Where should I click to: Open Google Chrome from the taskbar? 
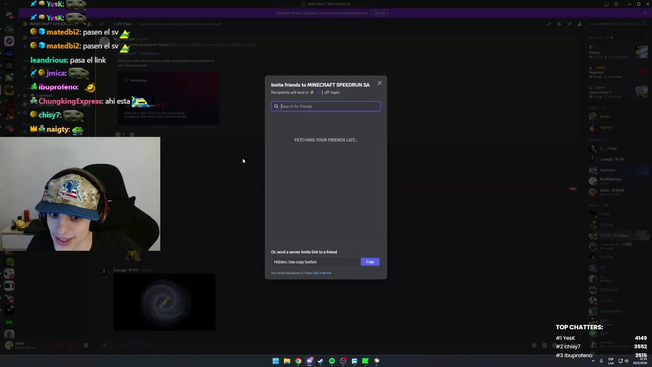(x=298, y=361)
